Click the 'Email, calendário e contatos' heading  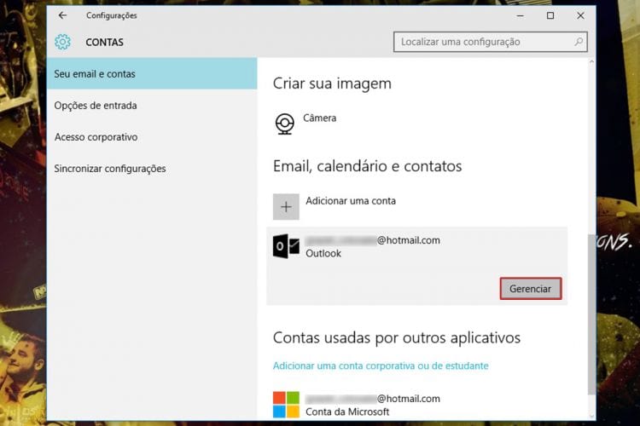367,166
